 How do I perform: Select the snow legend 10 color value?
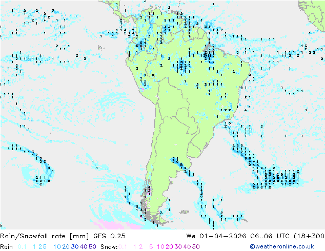click(160, 247)
